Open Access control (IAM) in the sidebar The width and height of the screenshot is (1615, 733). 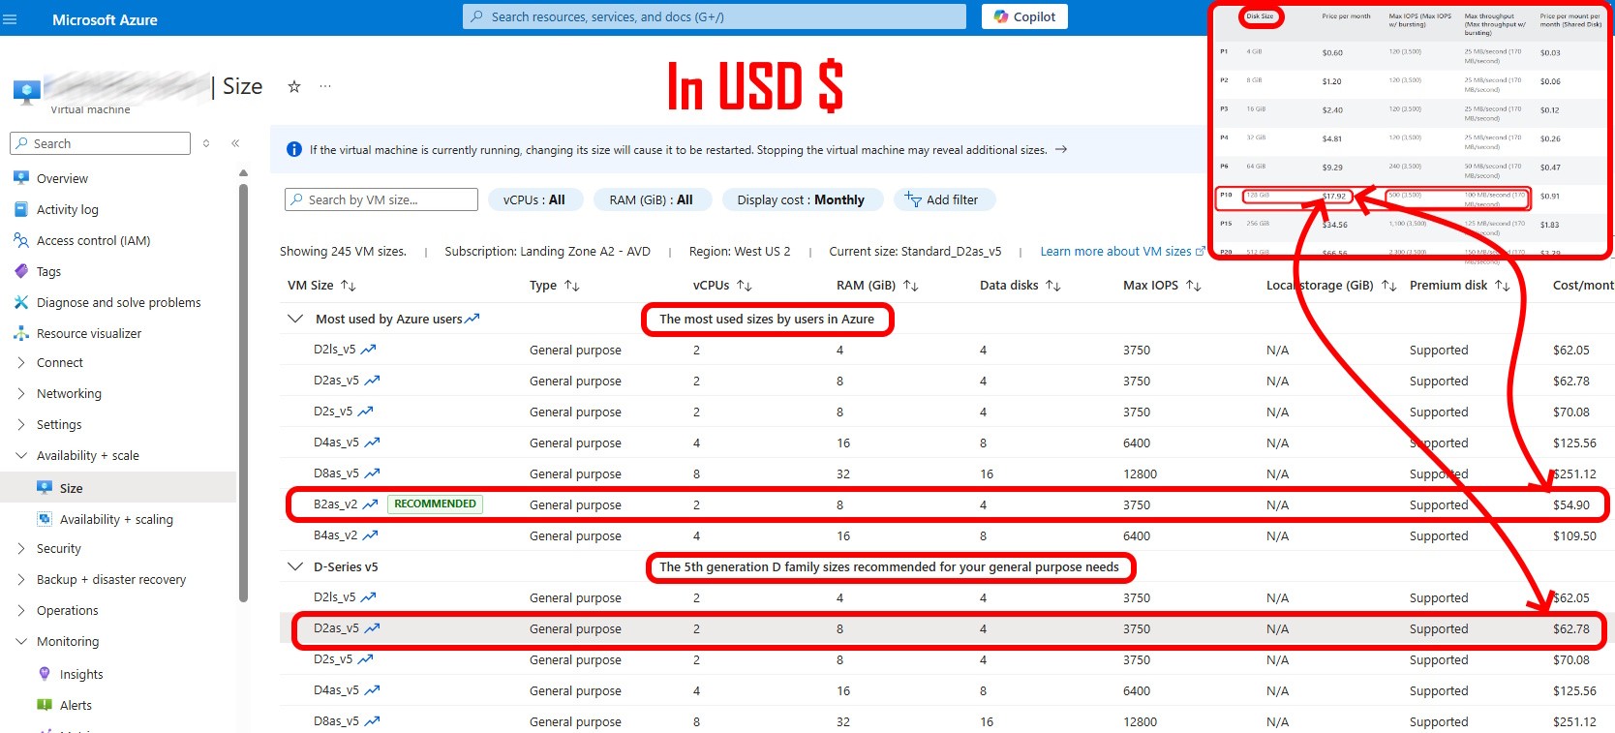tap(93, 240)
